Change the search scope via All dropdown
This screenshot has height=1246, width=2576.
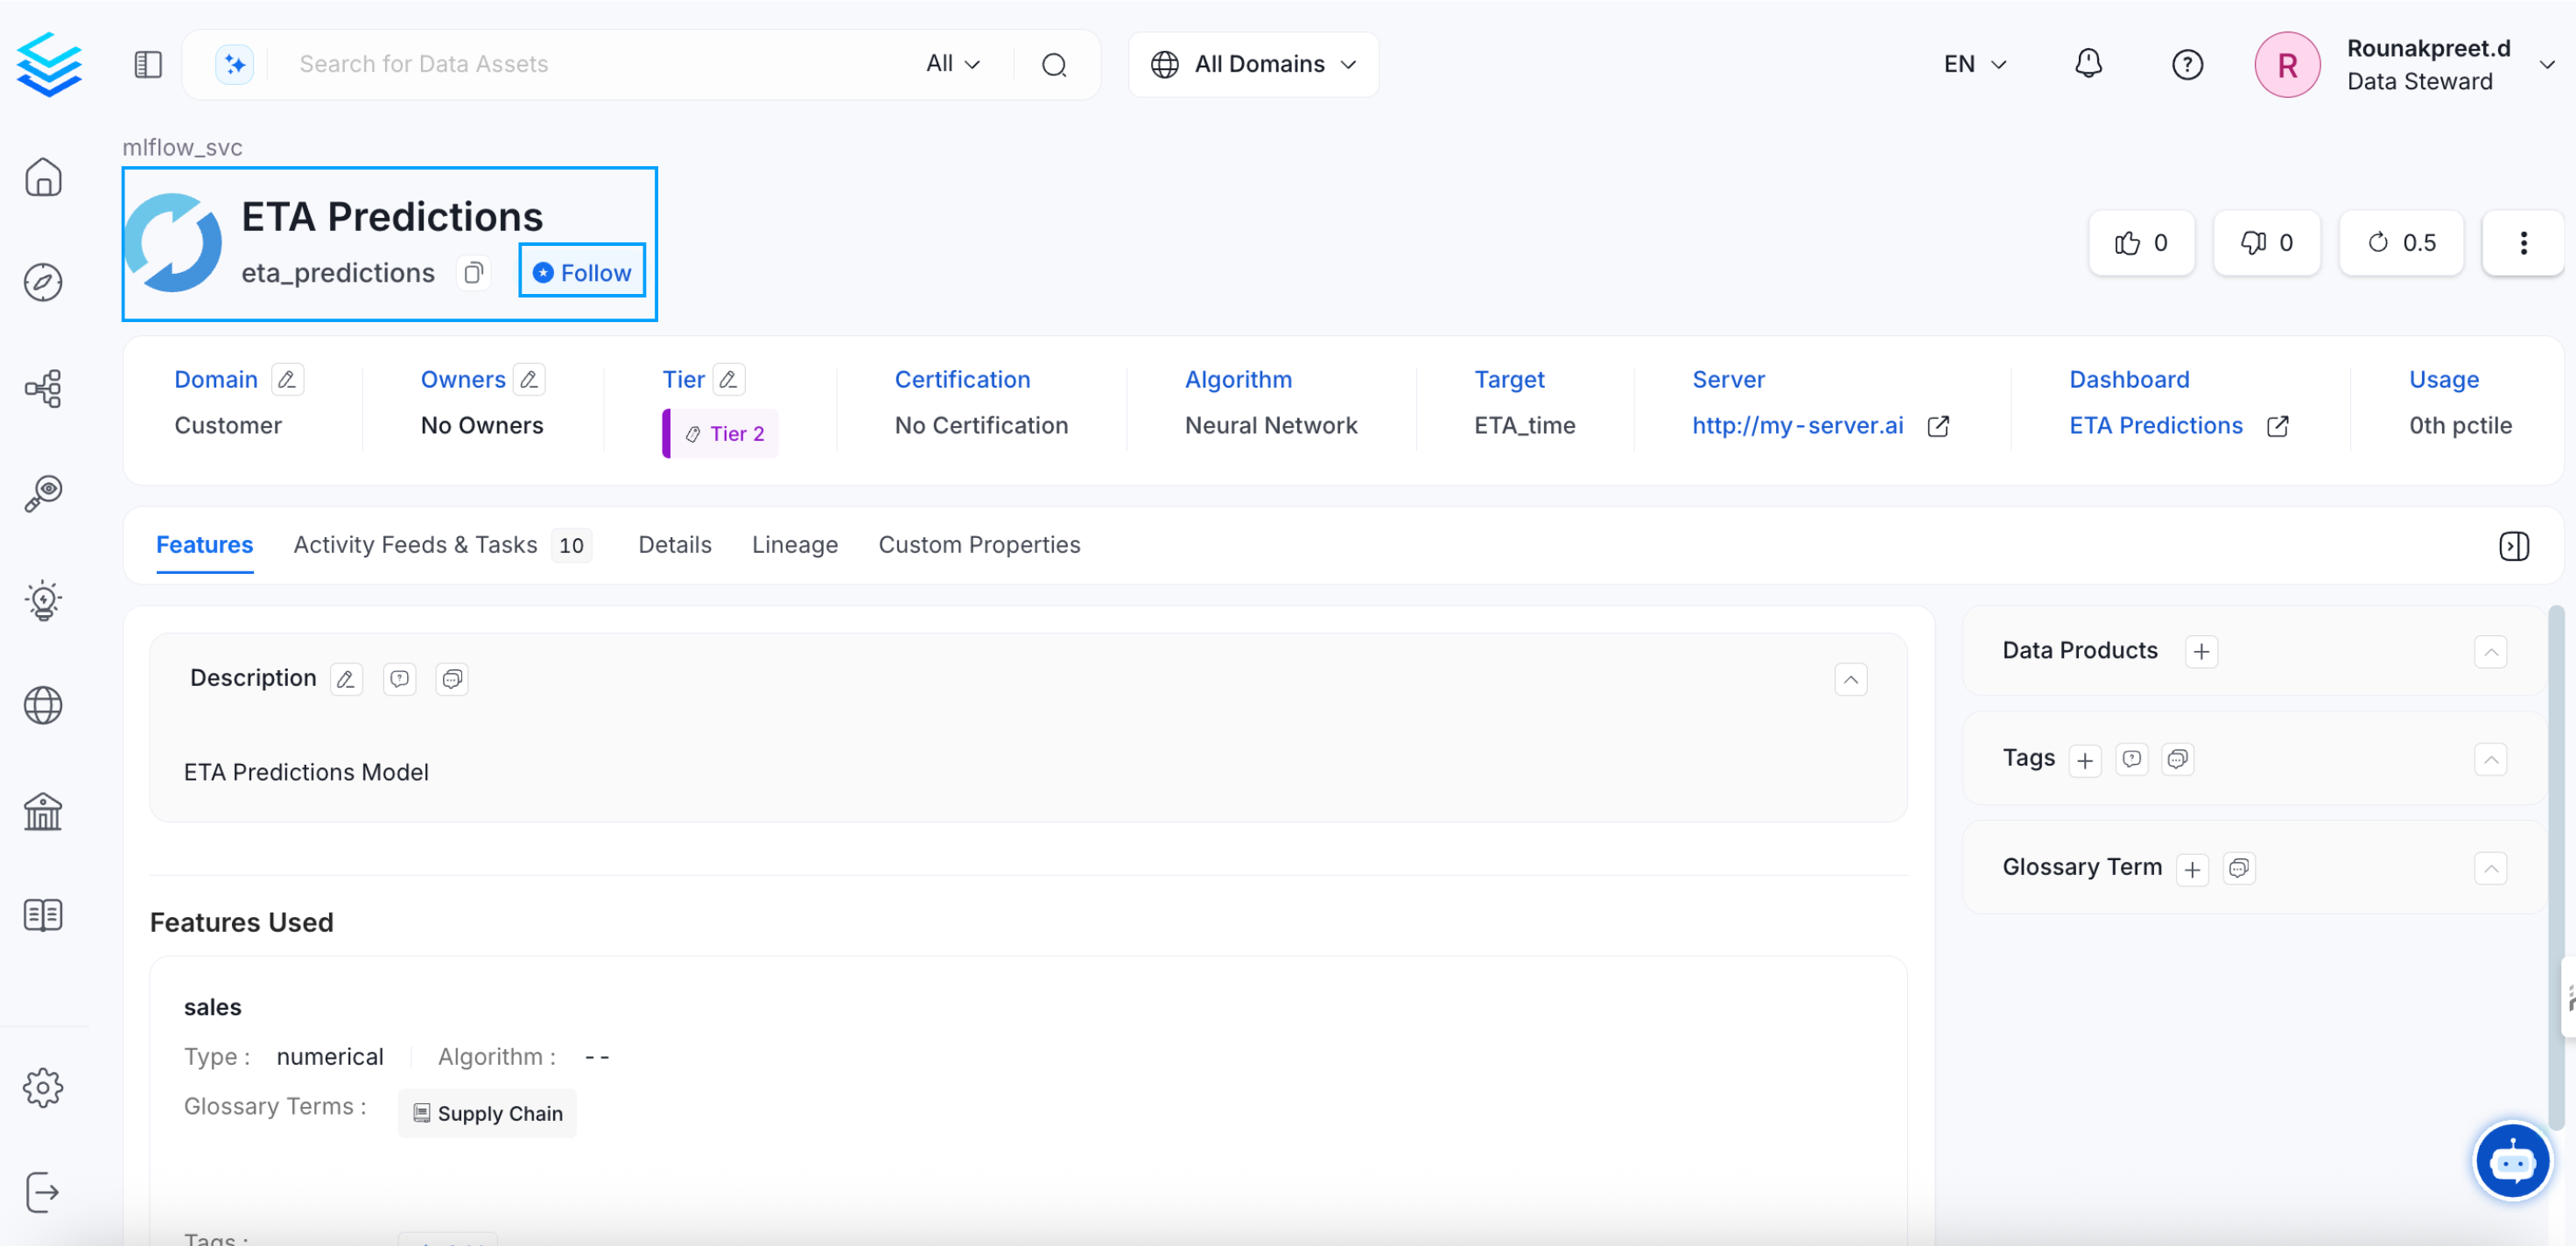coord(951,63)
